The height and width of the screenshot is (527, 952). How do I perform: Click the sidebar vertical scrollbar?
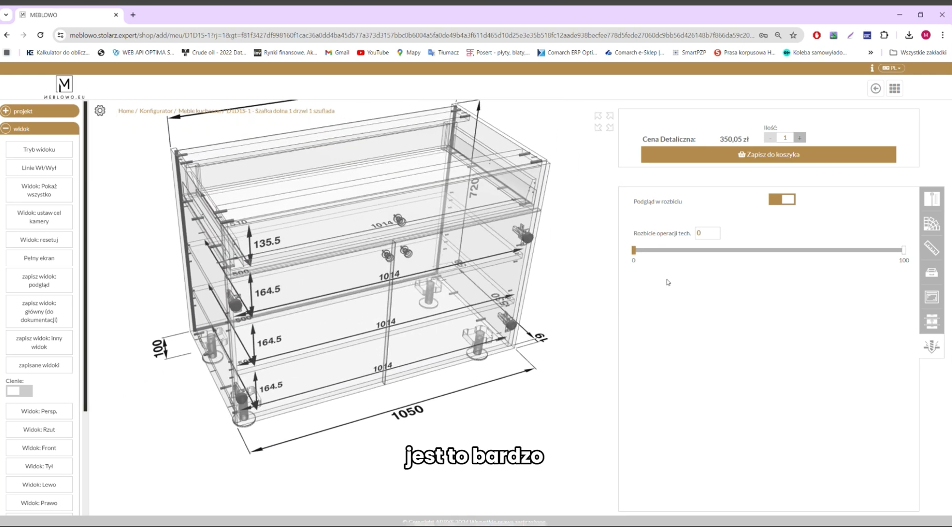[x=86, y=256]
